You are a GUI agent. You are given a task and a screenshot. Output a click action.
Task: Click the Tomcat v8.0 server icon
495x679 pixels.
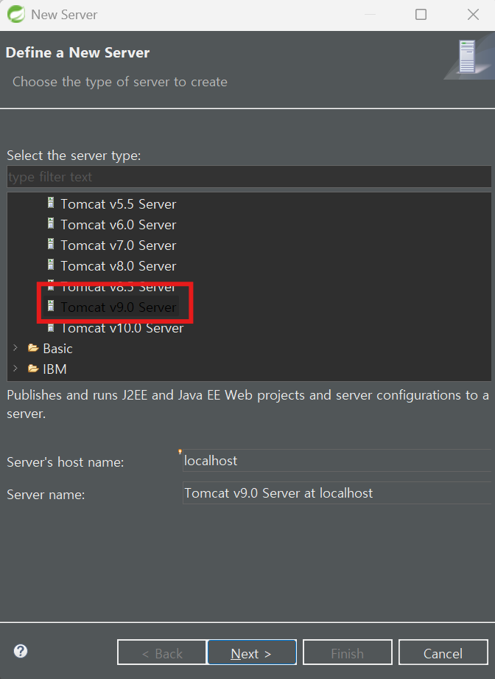coord(51,264)
